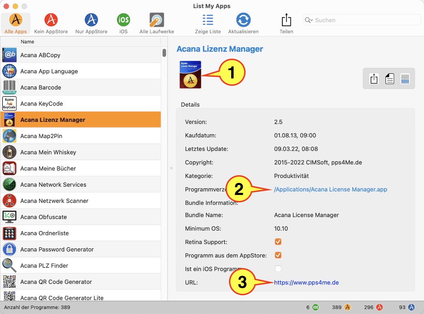Select Acana ABCopy row text

[x=40, y=55]
